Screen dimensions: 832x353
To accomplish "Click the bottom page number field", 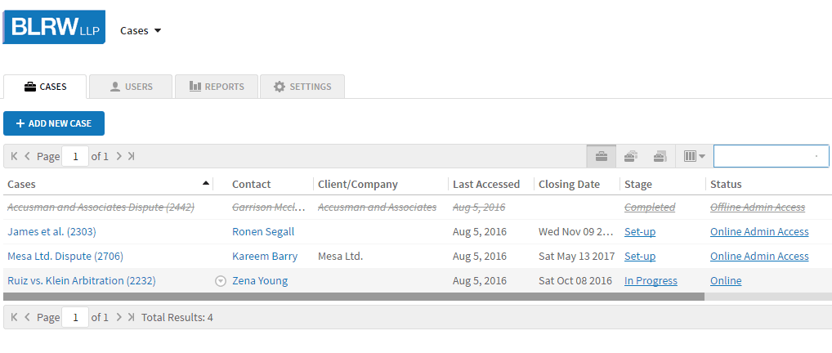I will pos(75,317).
